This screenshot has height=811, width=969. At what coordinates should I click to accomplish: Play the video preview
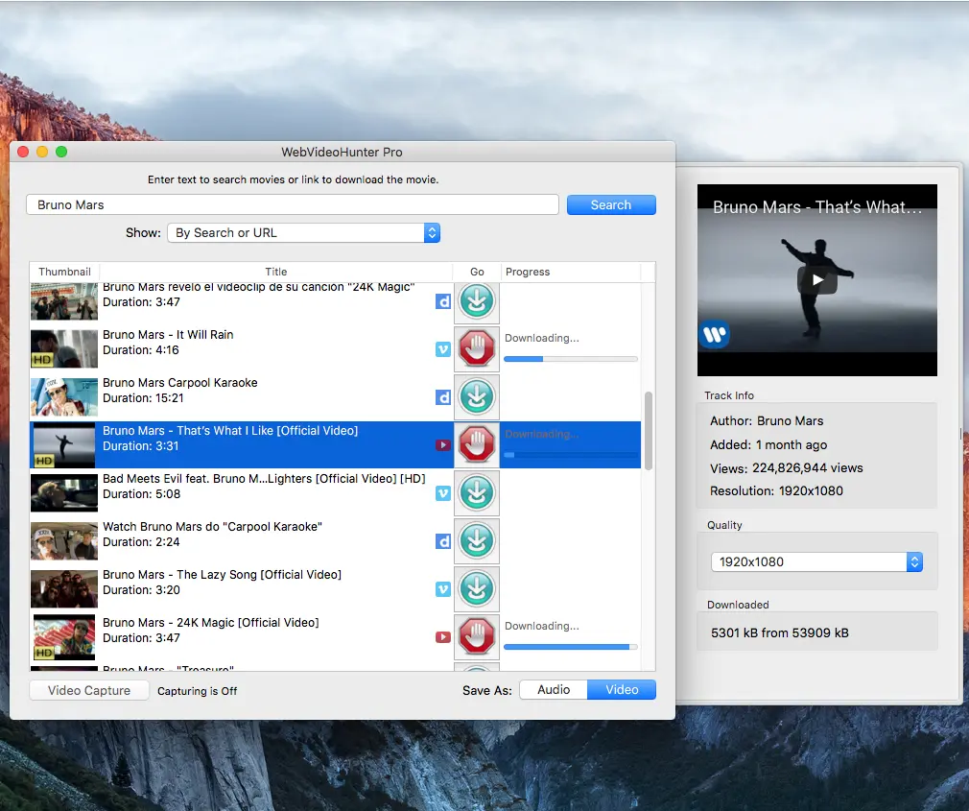coord(816,280)
